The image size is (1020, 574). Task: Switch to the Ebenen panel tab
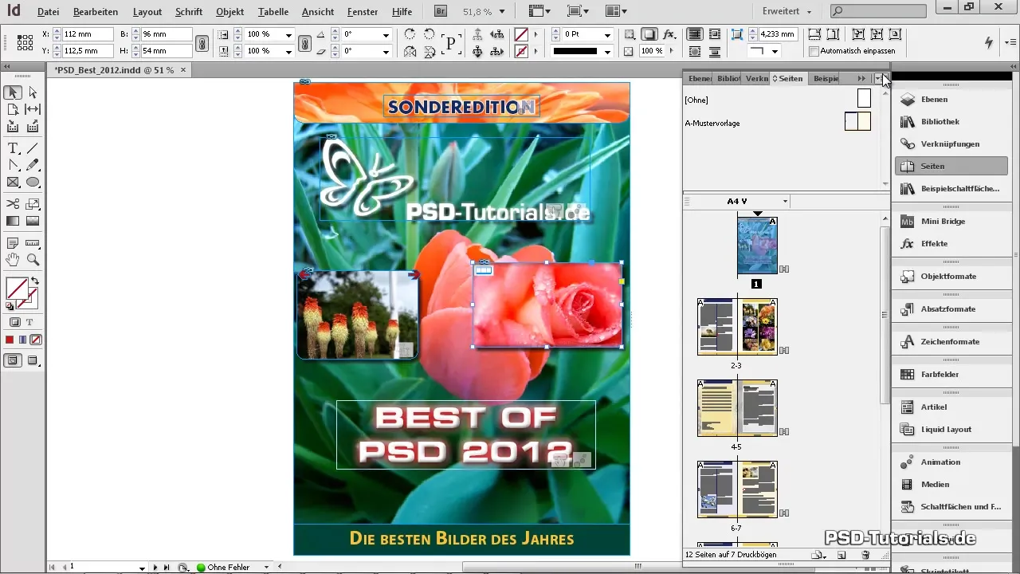pyautogui.click(x=699, y=78)
